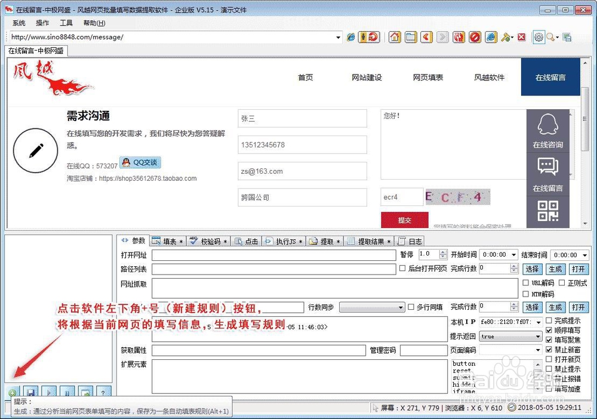Screen dimensions: 597x419
Task: Click the red refresh page icon
Action: click(x=458, y=37)
